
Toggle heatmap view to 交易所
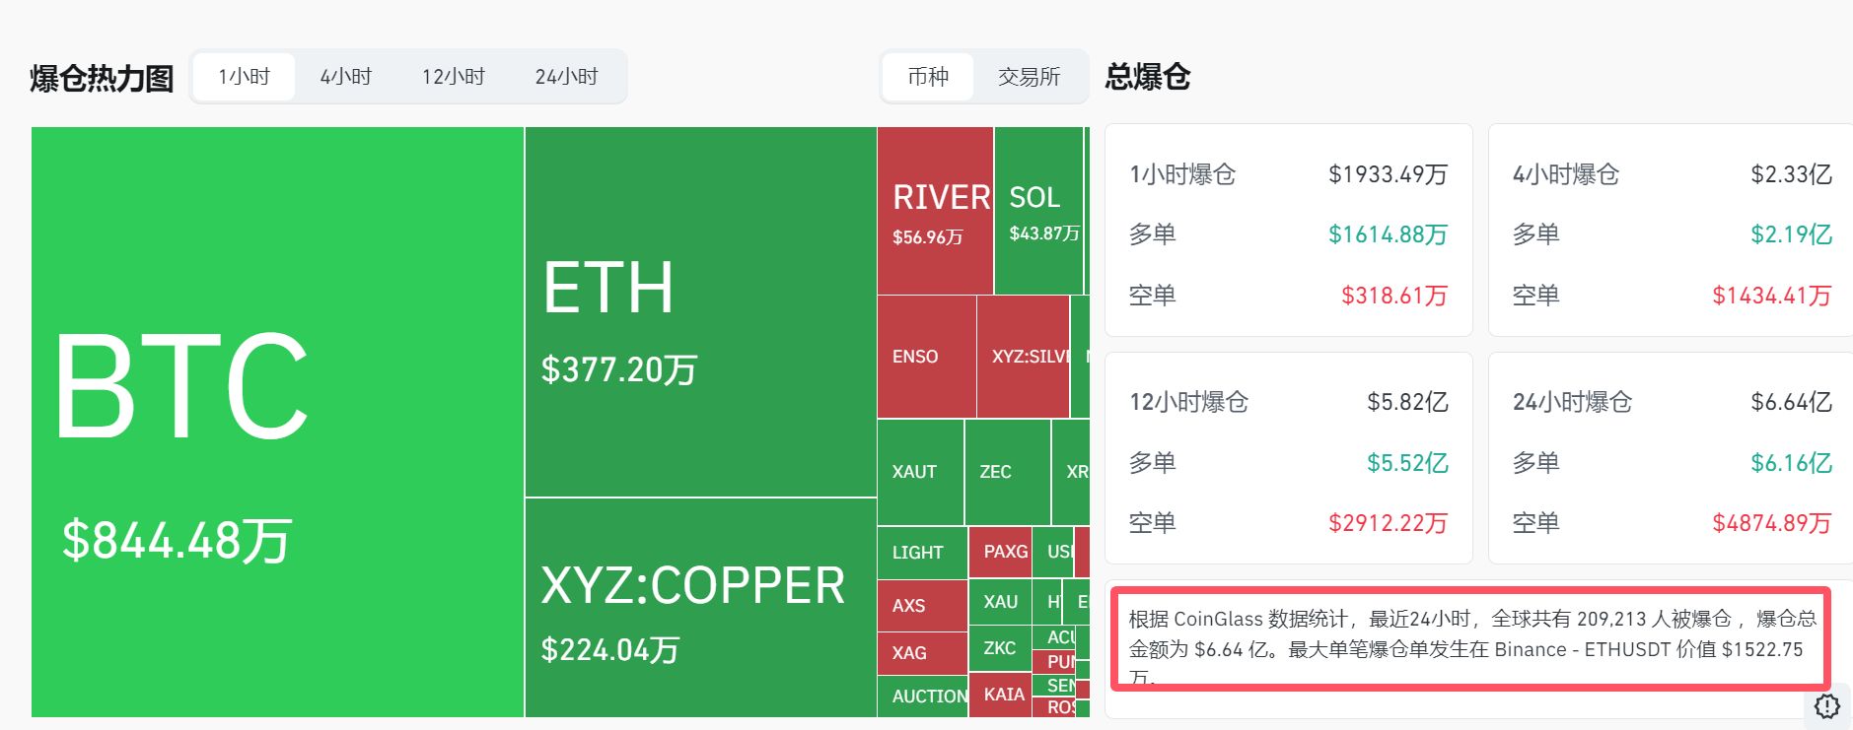[1029, 77]
